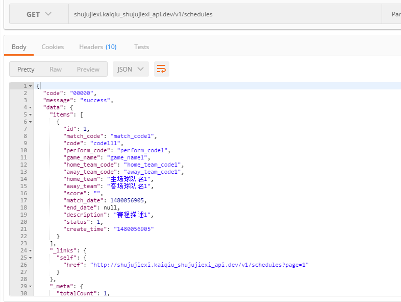The height and width of the screenshot is (302, 401).
Task: Select the Pretty view mode
Action: point(26,69)
